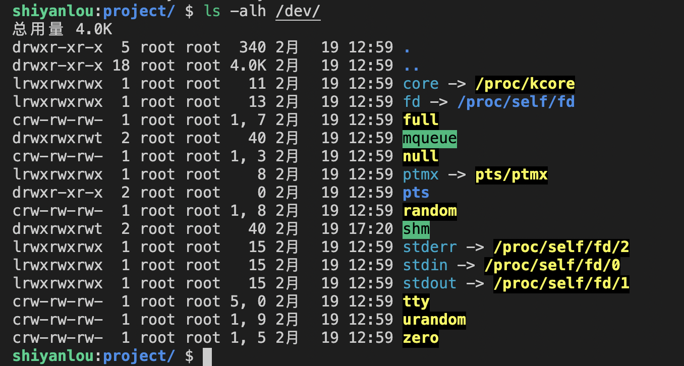Click the size '8' in ptmx row
Image resolution: width=684 pixels, height=366 pixels.
point(262,174)
